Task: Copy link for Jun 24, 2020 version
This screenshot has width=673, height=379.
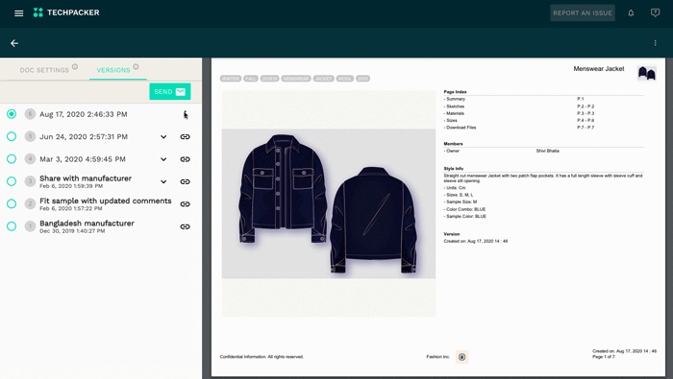Action: pos(185,136)
